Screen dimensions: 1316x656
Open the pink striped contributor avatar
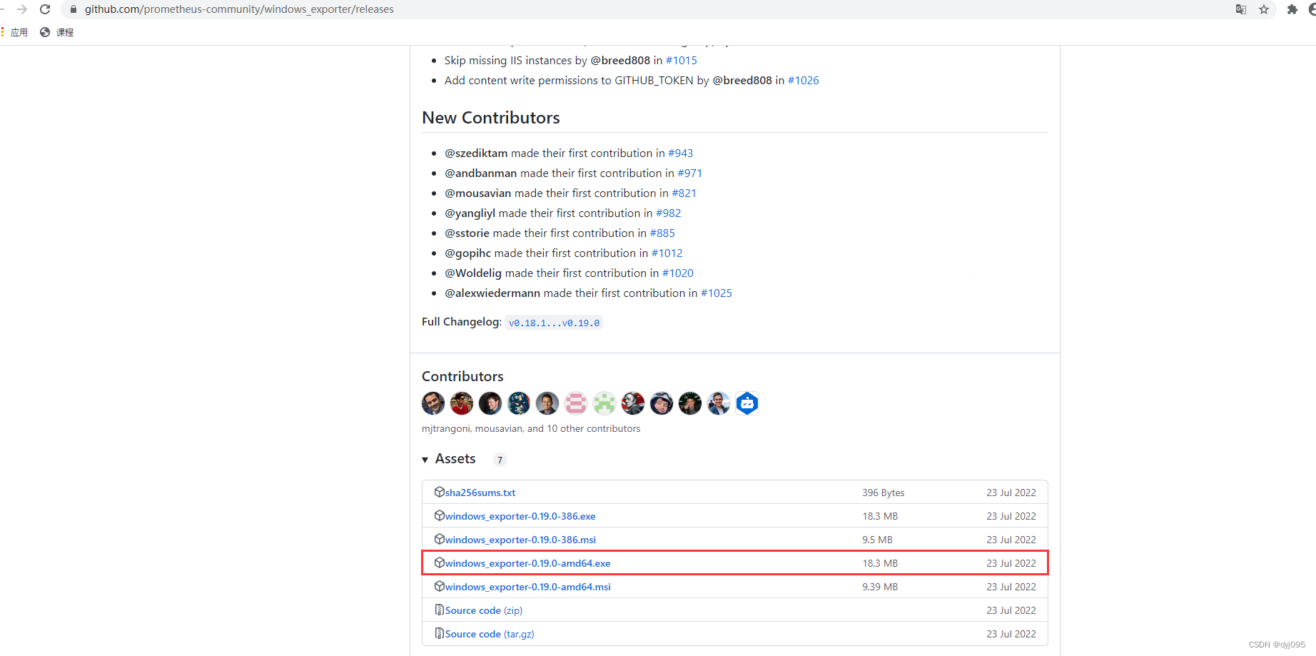576,403
